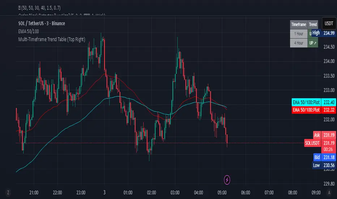Click the Low price label
337x199 pixels.
pyautogui.click(x=316, y=165)
